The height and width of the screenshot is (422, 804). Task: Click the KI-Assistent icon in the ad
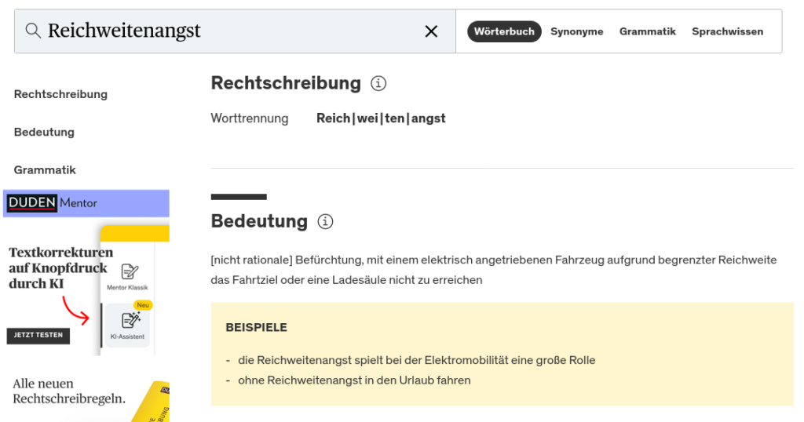127,321
